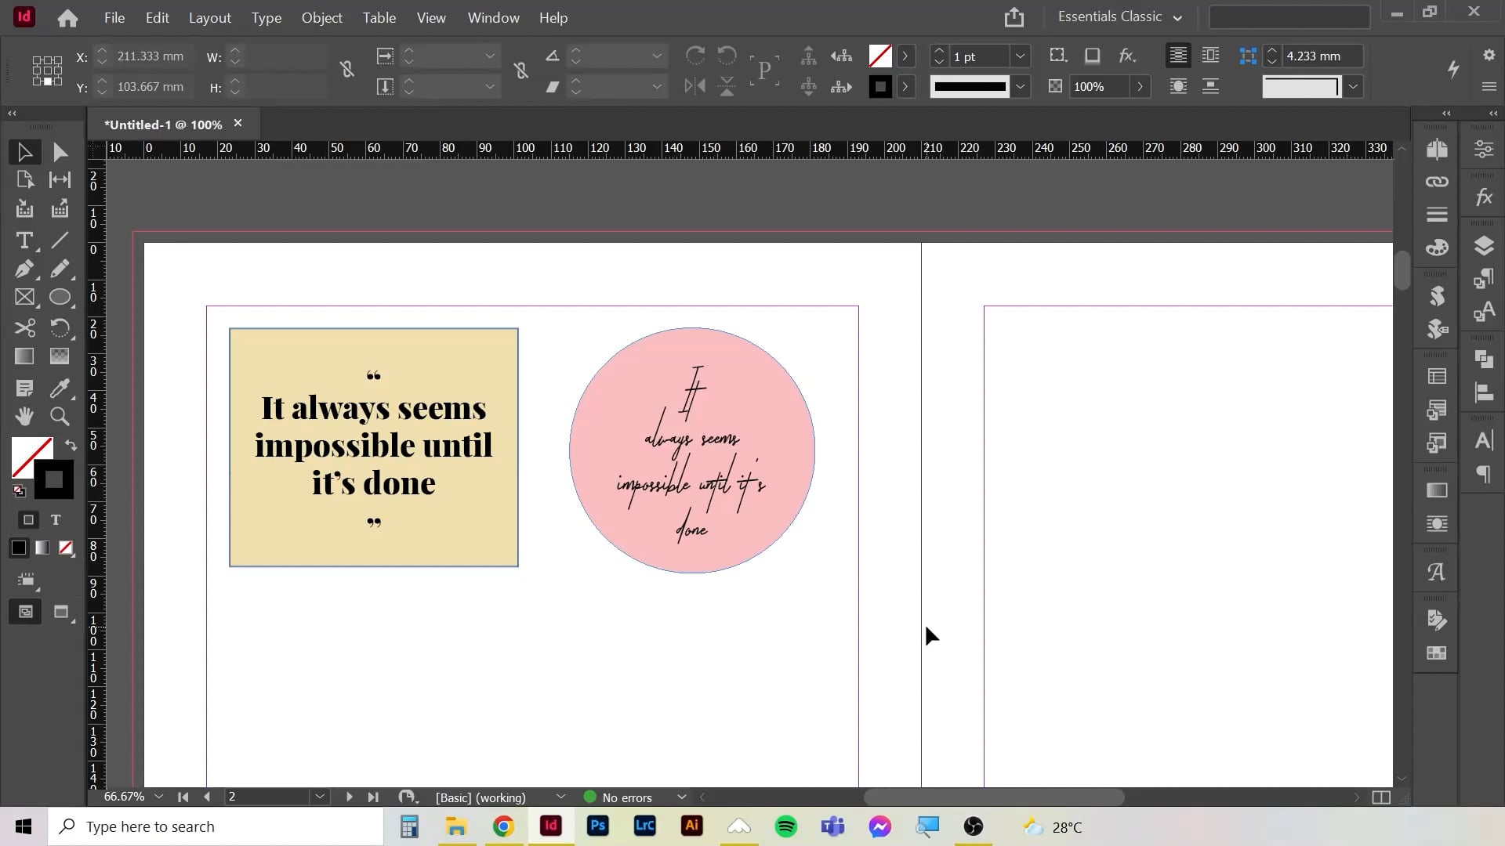Open the Links panel icon
This screenshot has height=846, width=1505.
(x=1437, y=182)
